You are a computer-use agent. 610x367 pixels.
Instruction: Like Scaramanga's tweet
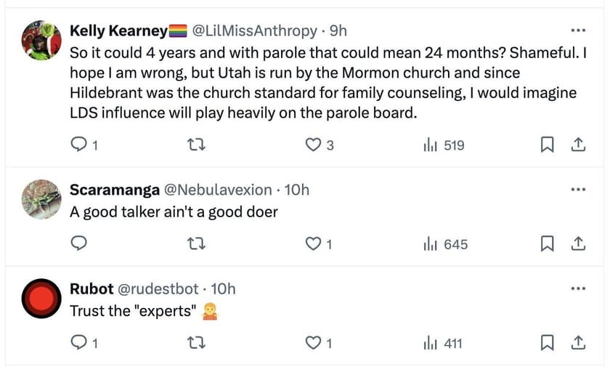point(314,244)
